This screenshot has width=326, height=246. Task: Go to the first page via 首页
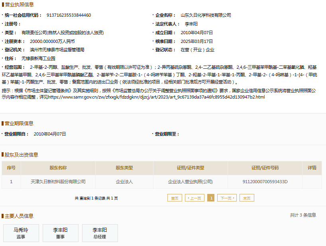click(x=175, y=198)
